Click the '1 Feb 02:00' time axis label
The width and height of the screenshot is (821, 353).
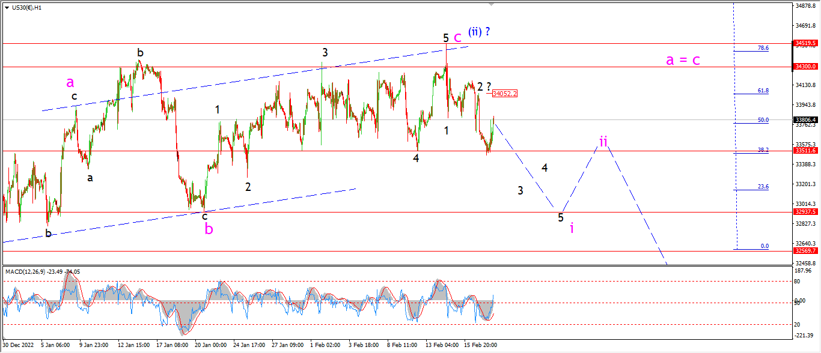325,345
